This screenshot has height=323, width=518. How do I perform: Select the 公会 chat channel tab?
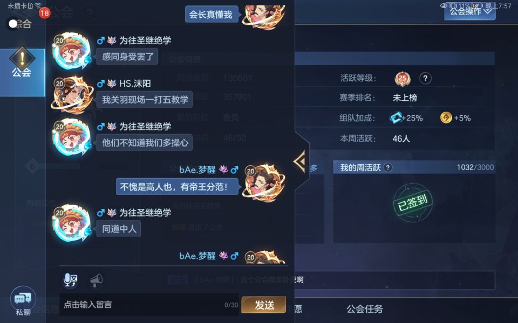point(22,73)
